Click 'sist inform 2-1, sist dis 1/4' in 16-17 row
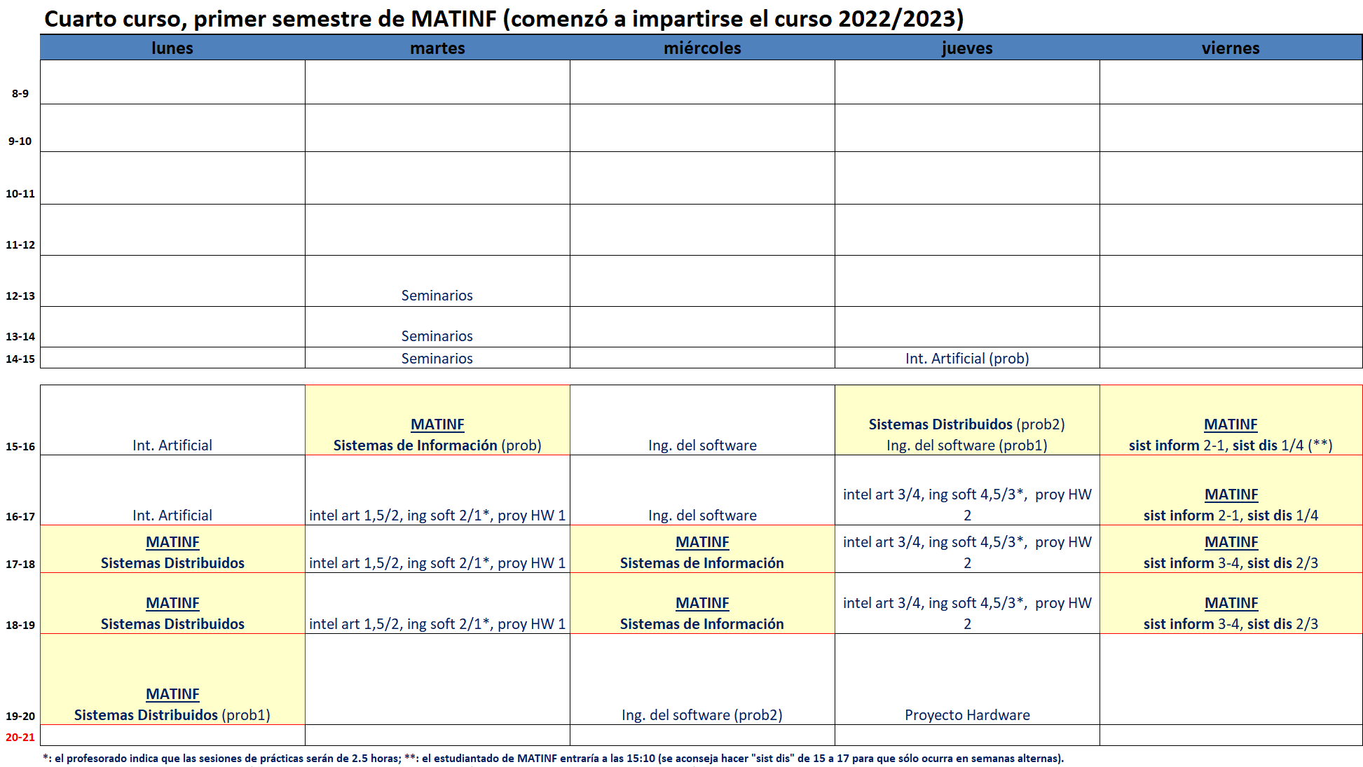1363x767 pixels. (x=1231, y=516)
